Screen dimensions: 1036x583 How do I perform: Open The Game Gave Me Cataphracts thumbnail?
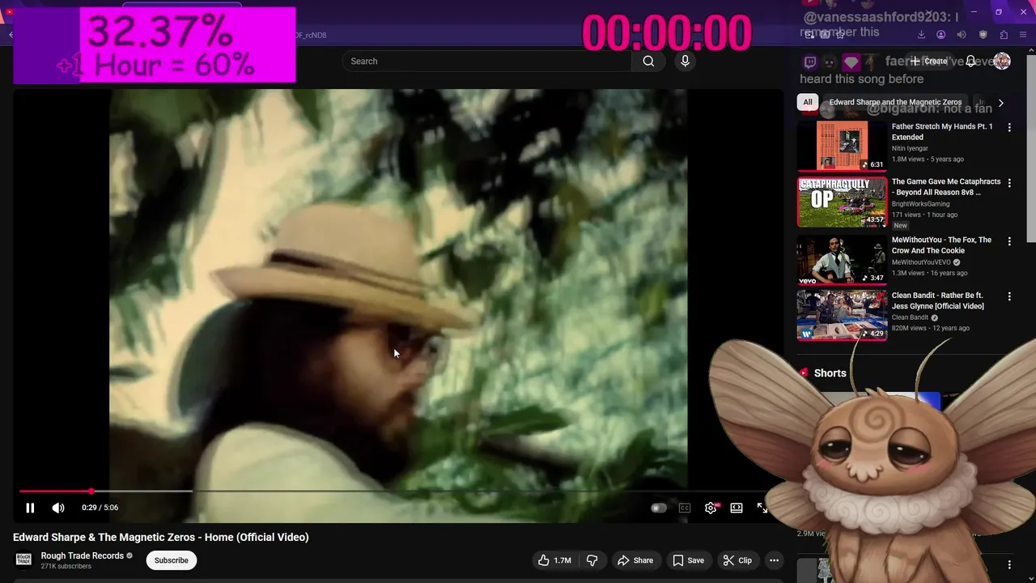pyautogui.click(x=842, y=202)
